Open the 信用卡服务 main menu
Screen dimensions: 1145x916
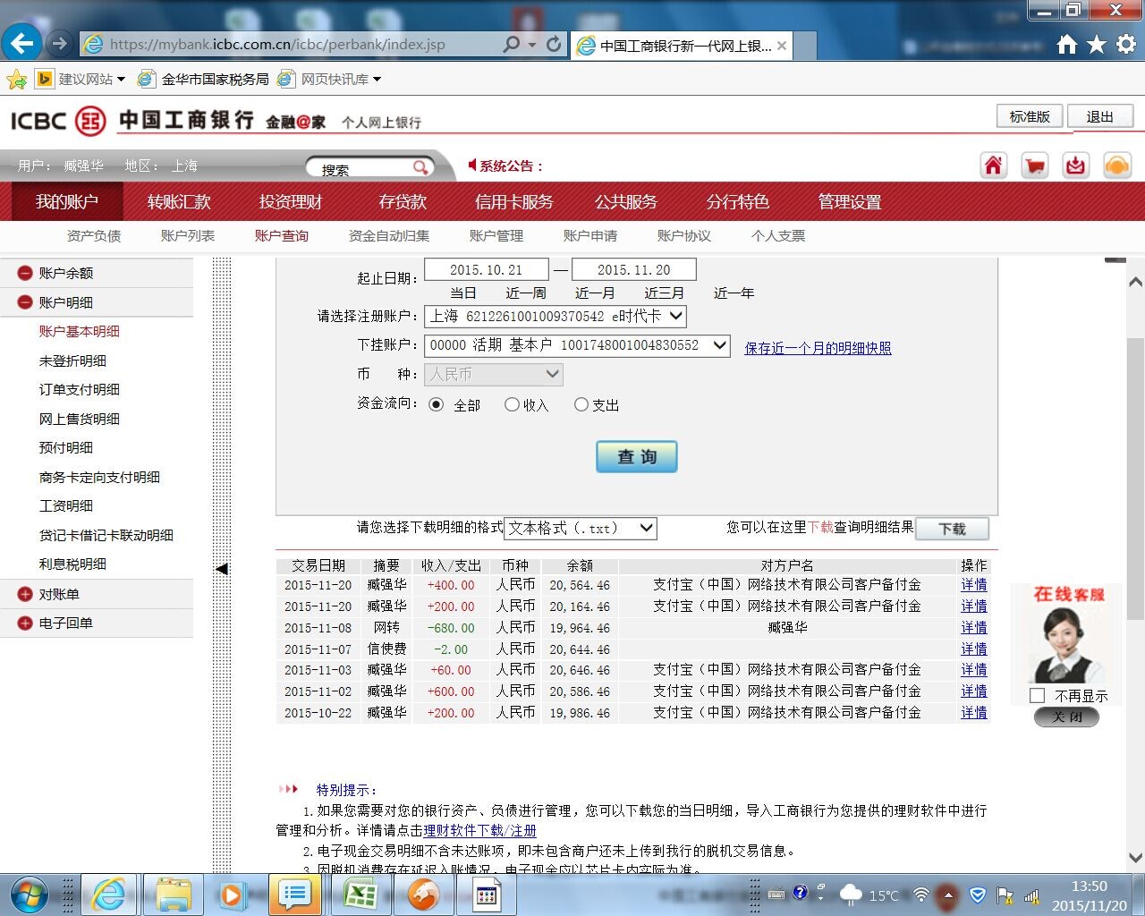(513, 202)
